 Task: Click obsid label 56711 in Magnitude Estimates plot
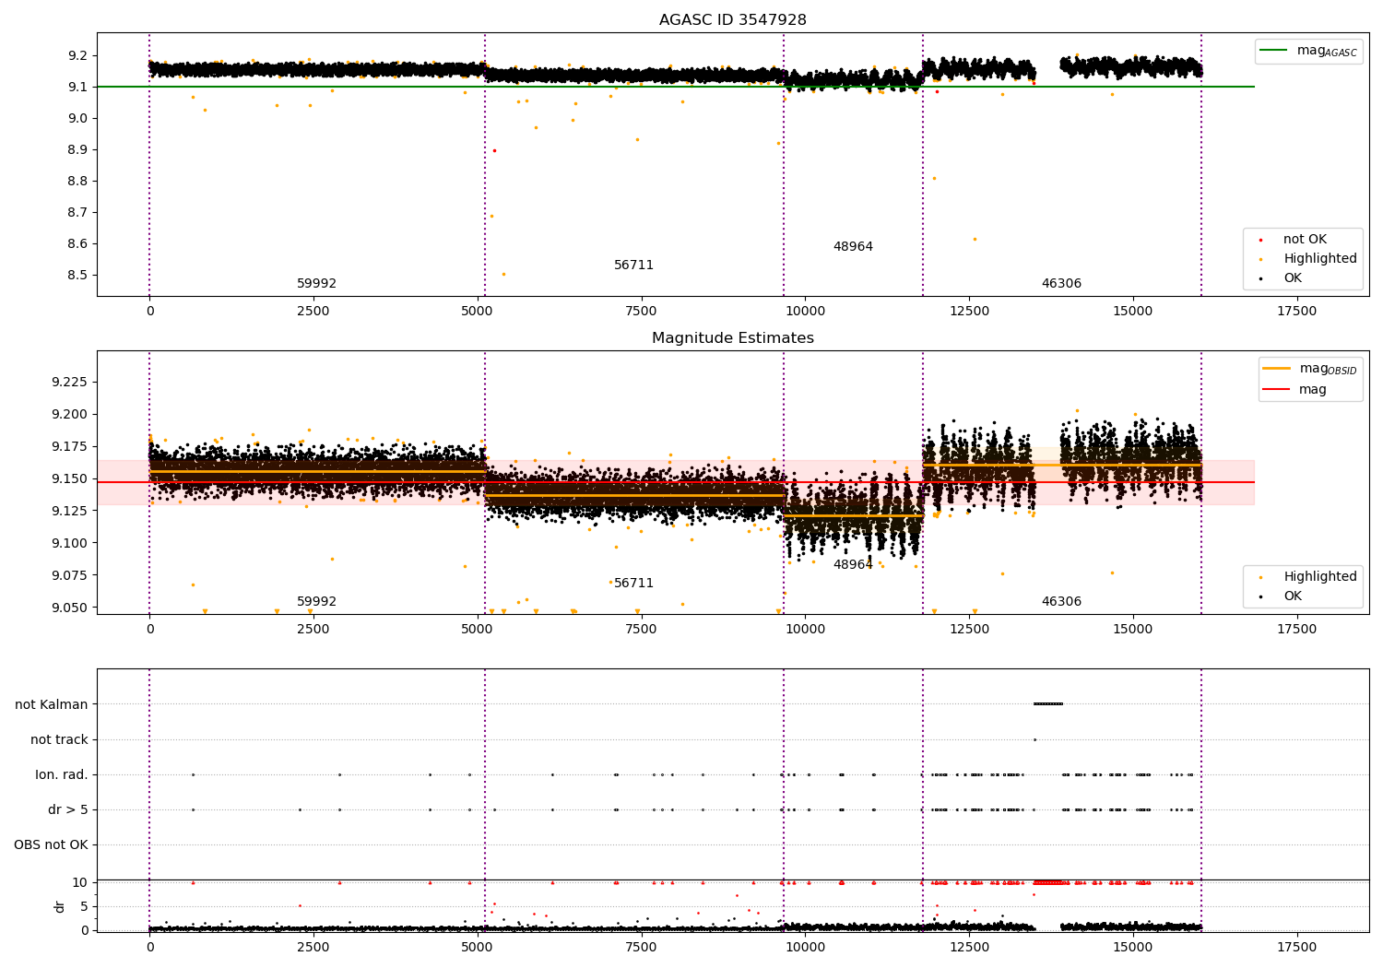(633, 584)
